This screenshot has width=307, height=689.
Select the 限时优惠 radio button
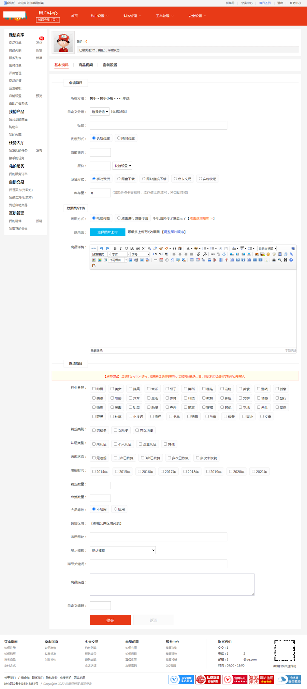(119, 138)
